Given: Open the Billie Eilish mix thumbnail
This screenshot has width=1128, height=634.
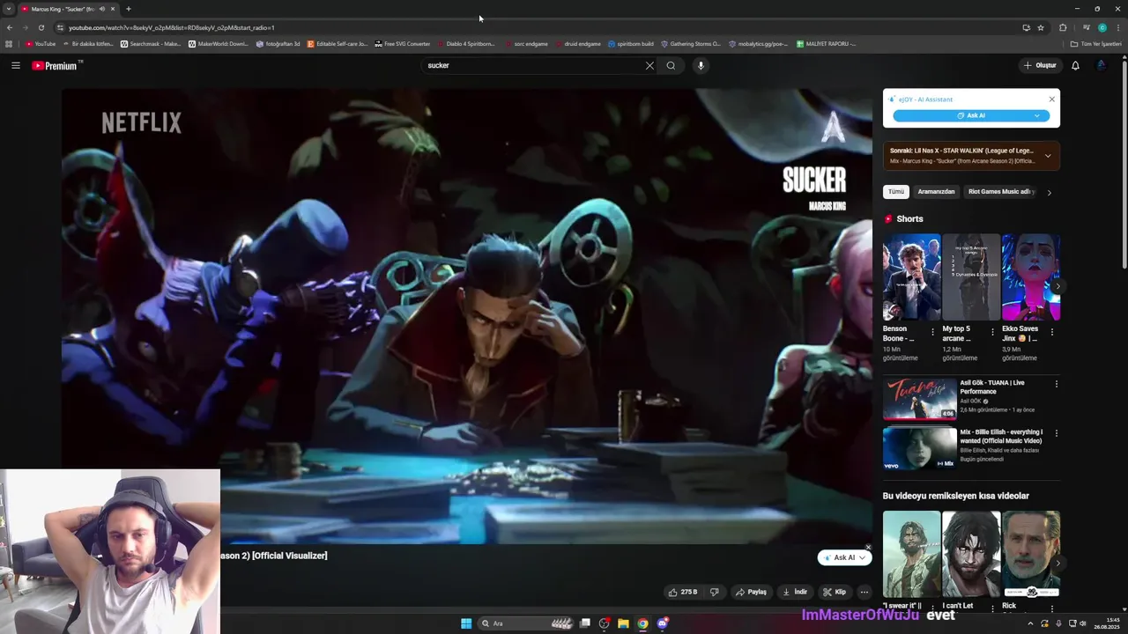Looking at the screenshot, I should [x=919, y=448].
